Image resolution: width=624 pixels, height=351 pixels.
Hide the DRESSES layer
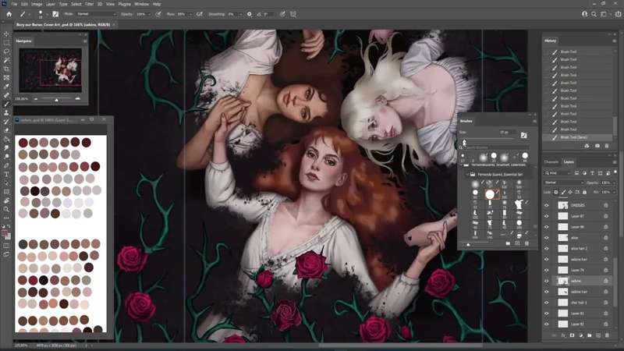click(x=547, y=205)
